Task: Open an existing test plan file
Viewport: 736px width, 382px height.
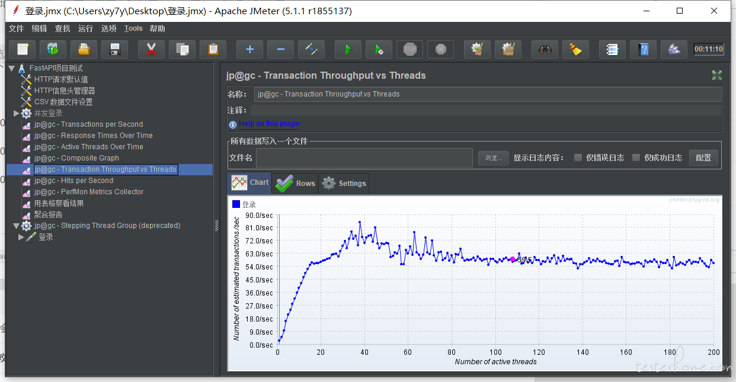Action: (x=84, y=49)
